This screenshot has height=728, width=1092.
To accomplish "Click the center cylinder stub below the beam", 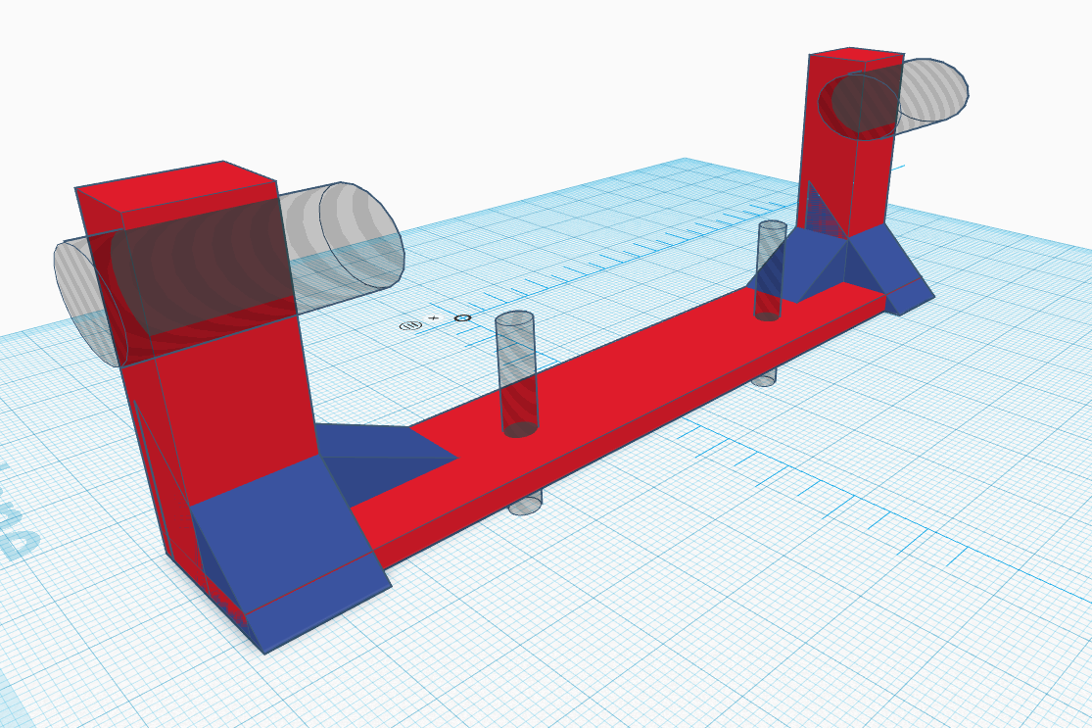I will 526,503.
